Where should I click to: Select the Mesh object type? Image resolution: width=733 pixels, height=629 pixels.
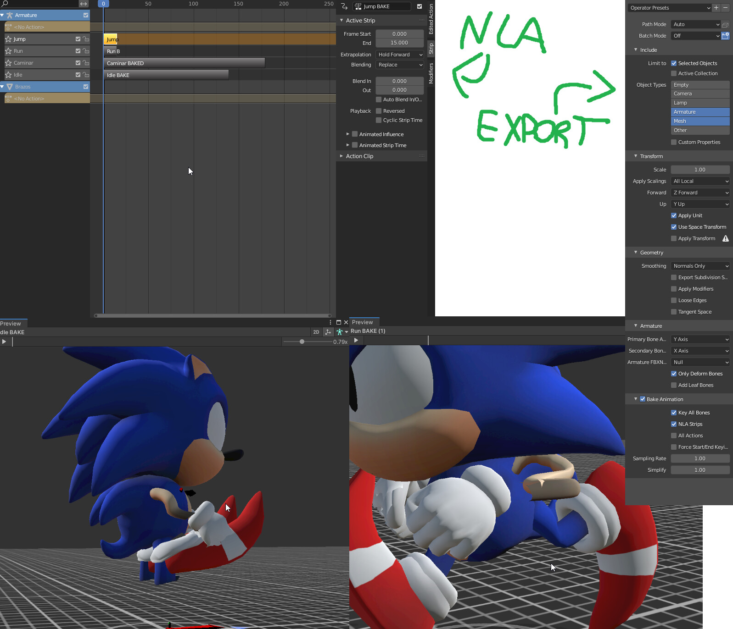[x=700, y=121]
